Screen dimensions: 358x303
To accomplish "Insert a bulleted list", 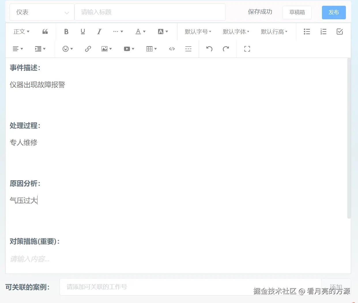I will (307, 32).
